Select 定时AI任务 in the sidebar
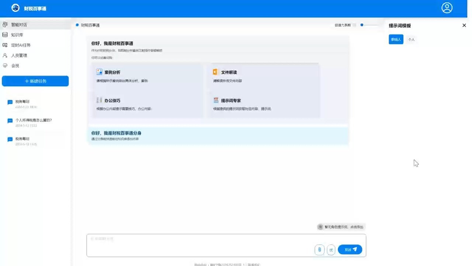472x266 pixels. [21, 45]
